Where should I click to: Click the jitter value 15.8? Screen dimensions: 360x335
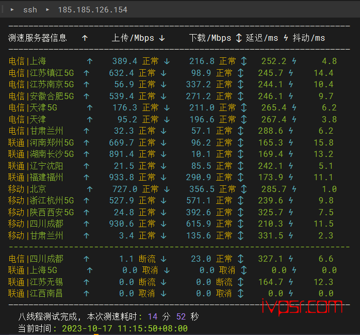[x=323, y=142]
